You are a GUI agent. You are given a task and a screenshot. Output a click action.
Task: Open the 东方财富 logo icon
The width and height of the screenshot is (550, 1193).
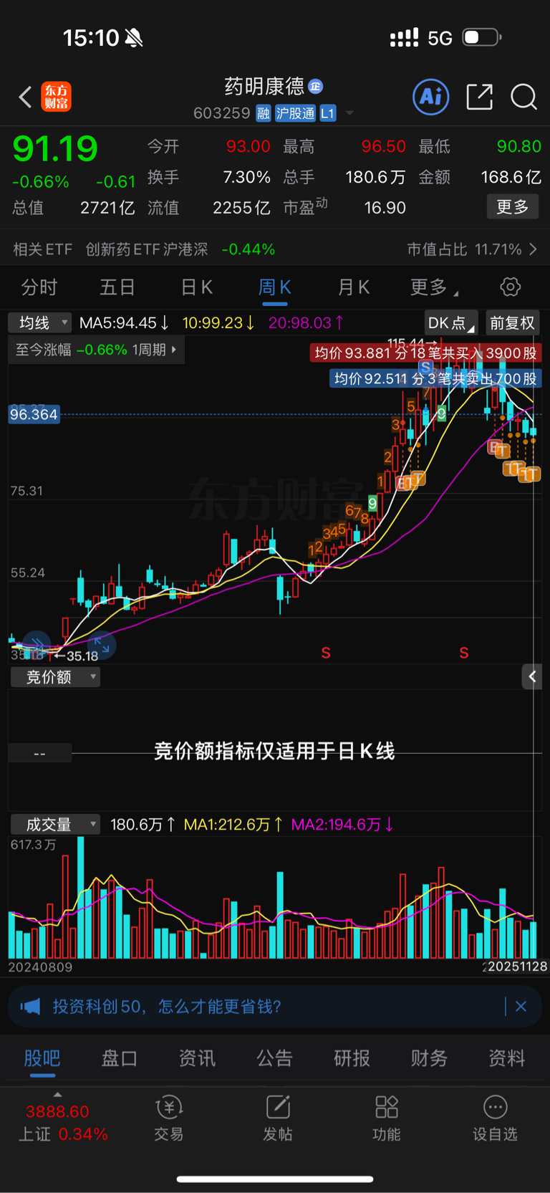point(57,97)
